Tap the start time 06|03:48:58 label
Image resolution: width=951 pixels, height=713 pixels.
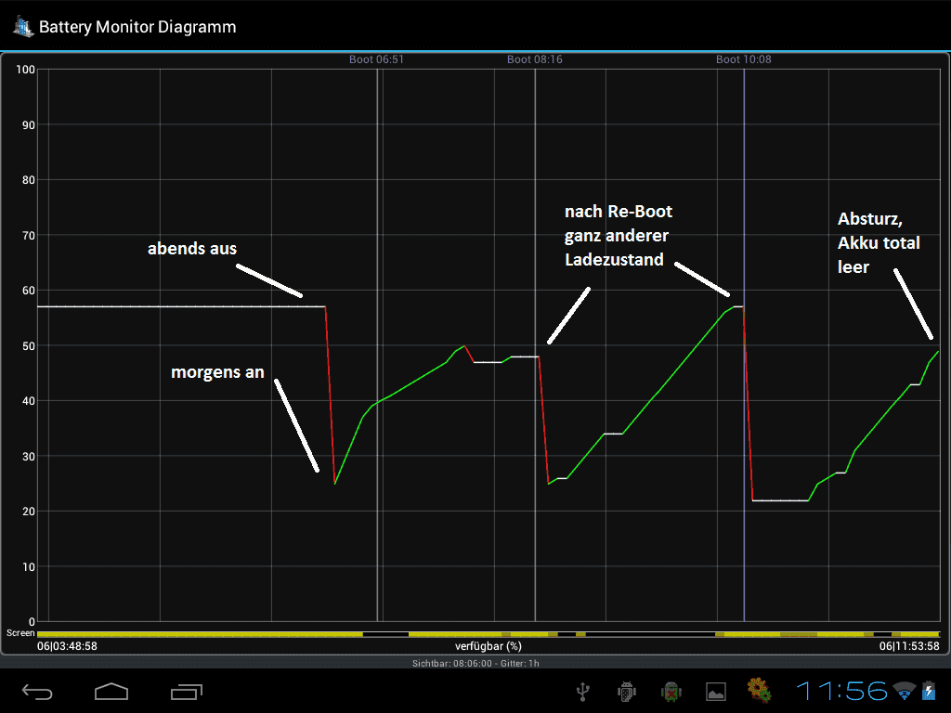[67, 646]
